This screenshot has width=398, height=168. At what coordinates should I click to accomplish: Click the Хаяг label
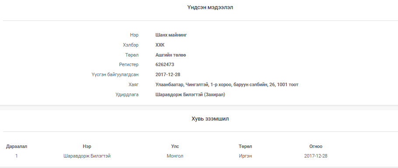[133, 84]
